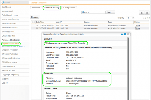
Task: Click file size 3376600 bytes
Action: coord(72,84)
